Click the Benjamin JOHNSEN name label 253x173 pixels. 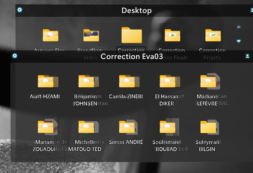point(85,100)
